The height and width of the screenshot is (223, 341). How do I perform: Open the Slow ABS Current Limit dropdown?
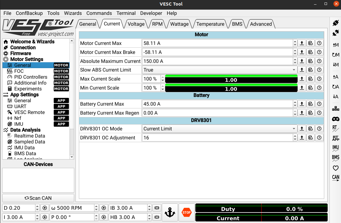pos(220,70)
